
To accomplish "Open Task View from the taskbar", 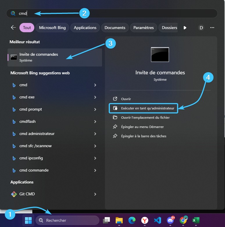I will [x=106, y=220].
